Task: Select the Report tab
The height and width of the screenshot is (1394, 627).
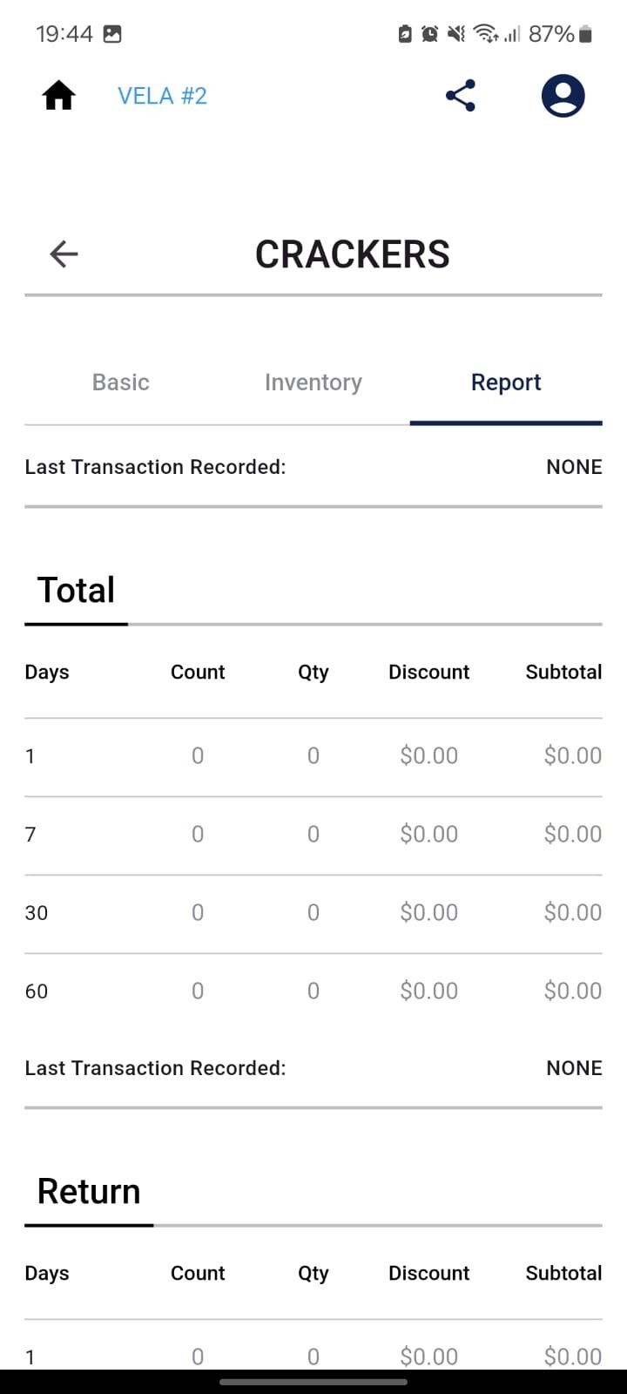Action: (x=506, y=382)
